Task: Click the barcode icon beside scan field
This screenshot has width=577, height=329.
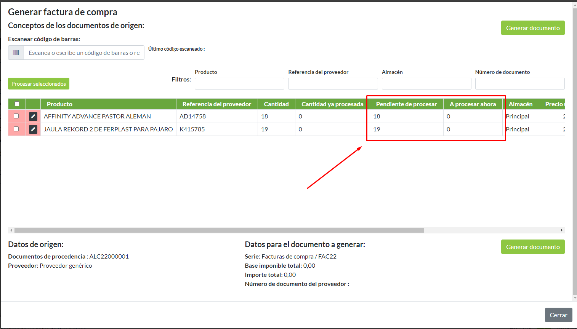Action: click(16, 53)
